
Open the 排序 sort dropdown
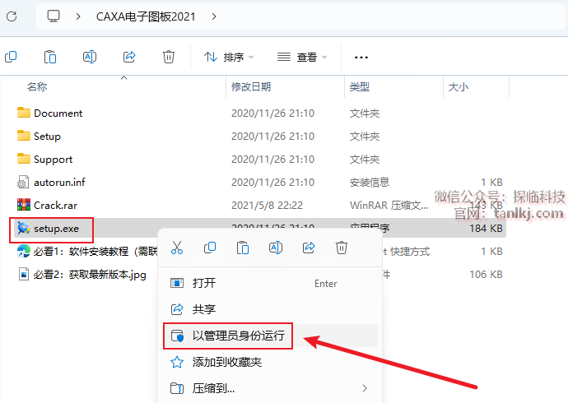[x=229, y=57]
